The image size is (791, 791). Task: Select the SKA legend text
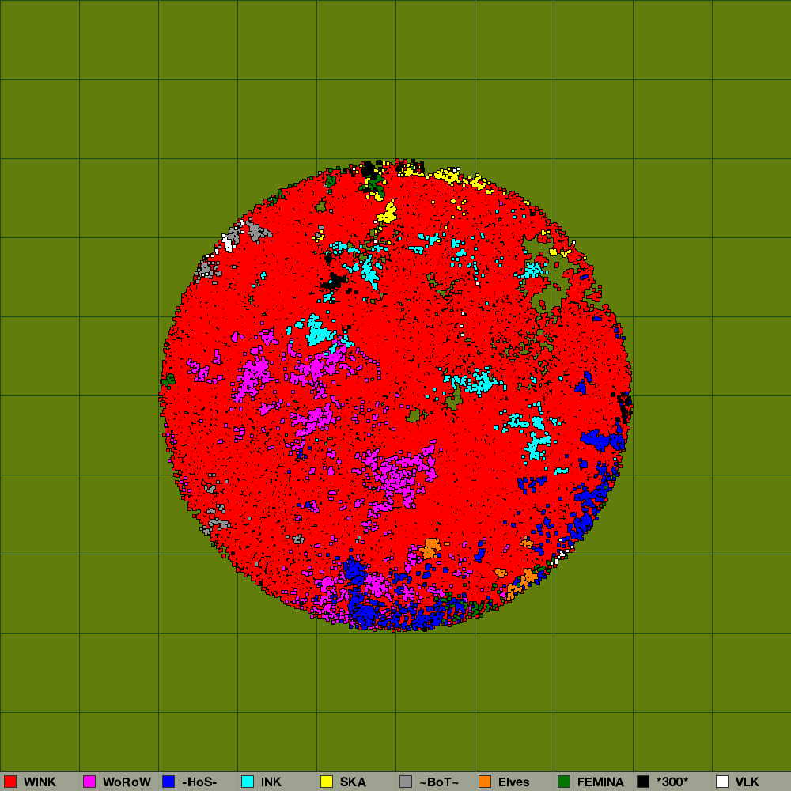click(353, 782)
